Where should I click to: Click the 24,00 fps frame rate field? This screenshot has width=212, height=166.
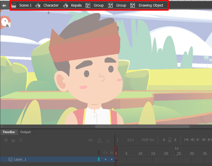click(x=148, y=140)
